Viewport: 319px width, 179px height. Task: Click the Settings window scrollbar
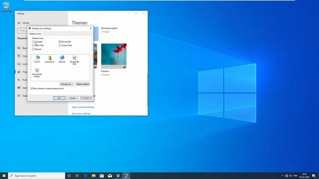[147, 90]
